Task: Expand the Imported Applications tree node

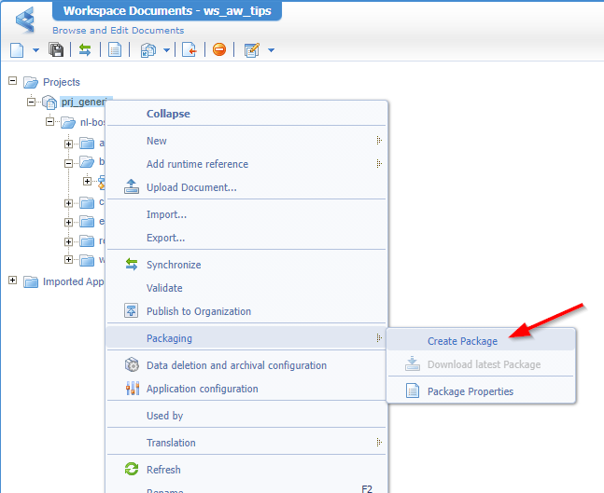Action: (x=13, y=281)
